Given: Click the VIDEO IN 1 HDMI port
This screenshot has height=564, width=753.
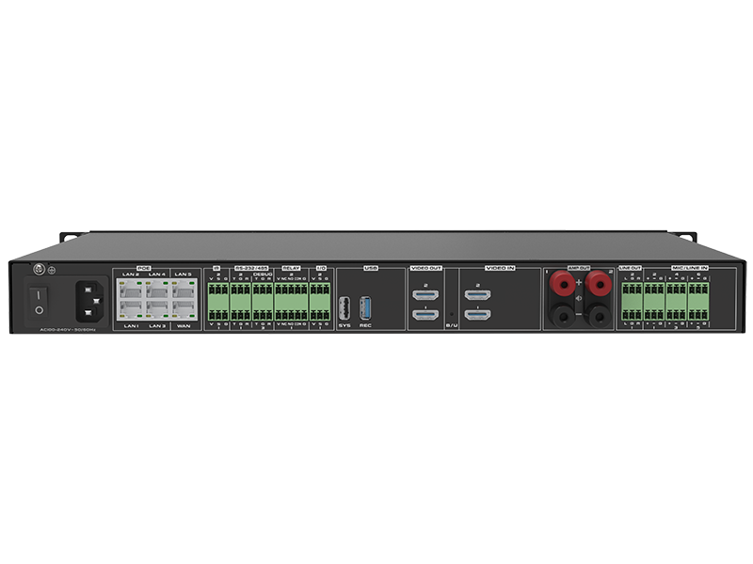Looking at the screenshot, I should click(477, 314).
